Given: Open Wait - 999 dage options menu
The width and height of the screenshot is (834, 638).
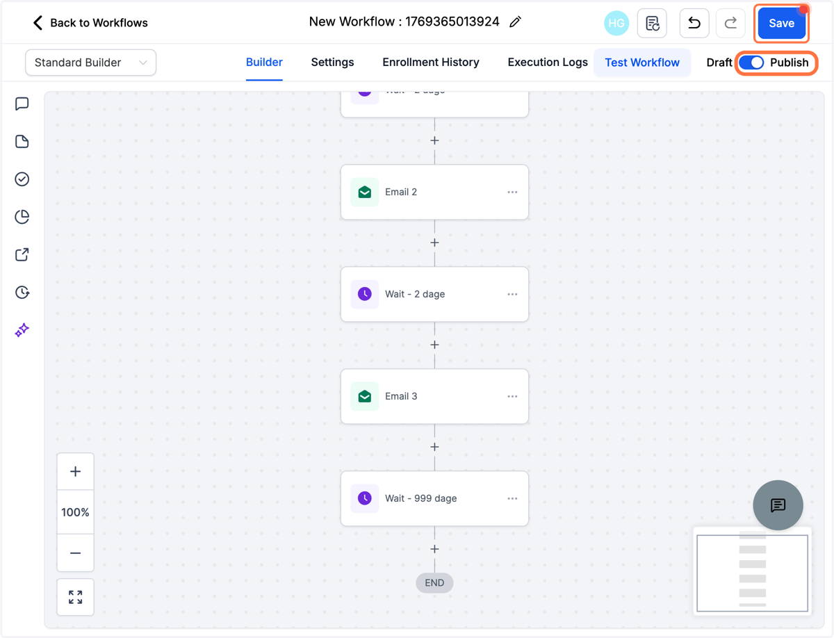Looking at the screenshot, I should 512,498.
